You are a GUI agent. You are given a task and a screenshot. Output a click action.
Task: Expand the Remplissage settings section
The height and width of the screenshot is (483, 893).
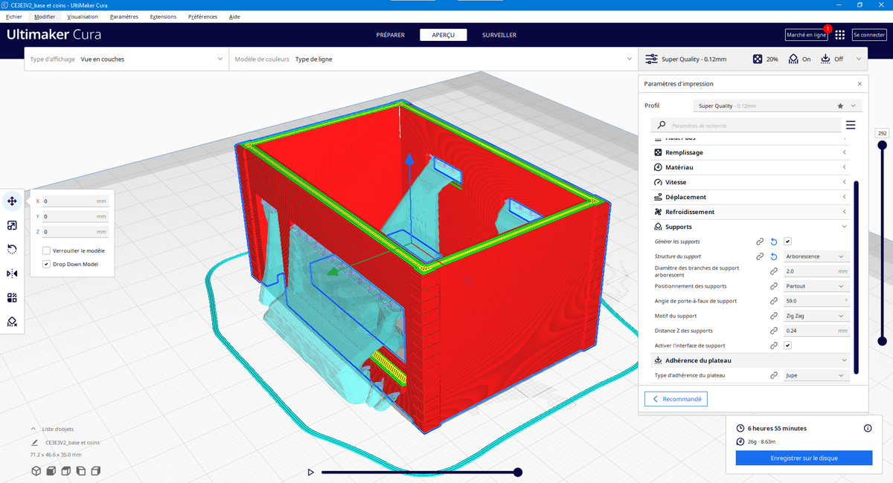coord(752,152)
